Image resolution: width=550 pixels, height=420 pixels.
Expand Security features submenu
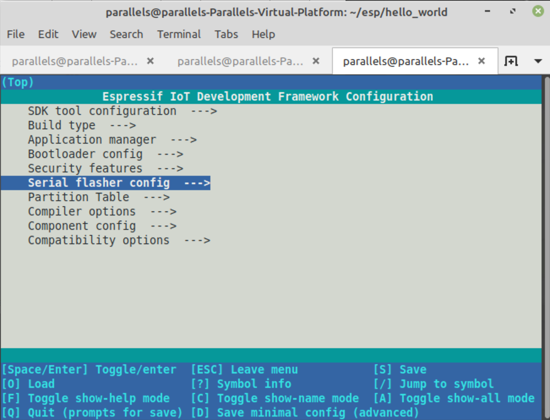point(106,169)
